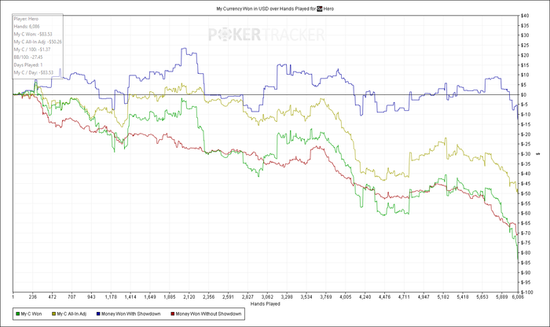This screenshot has height=327, width=550.
Task: Select the 'My C Won' legend label
Action: (31, 314)
